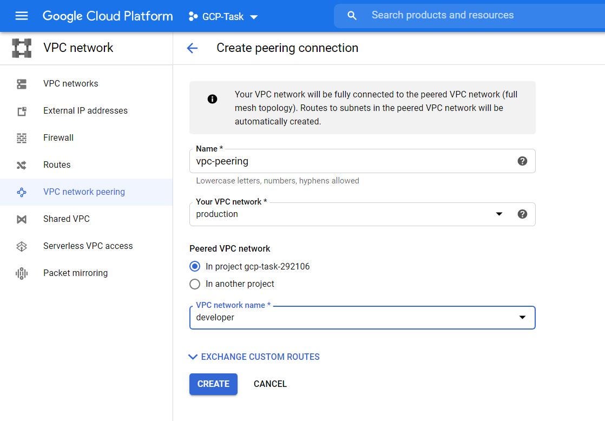Click the Routes sidebar icon

point(22,165)
